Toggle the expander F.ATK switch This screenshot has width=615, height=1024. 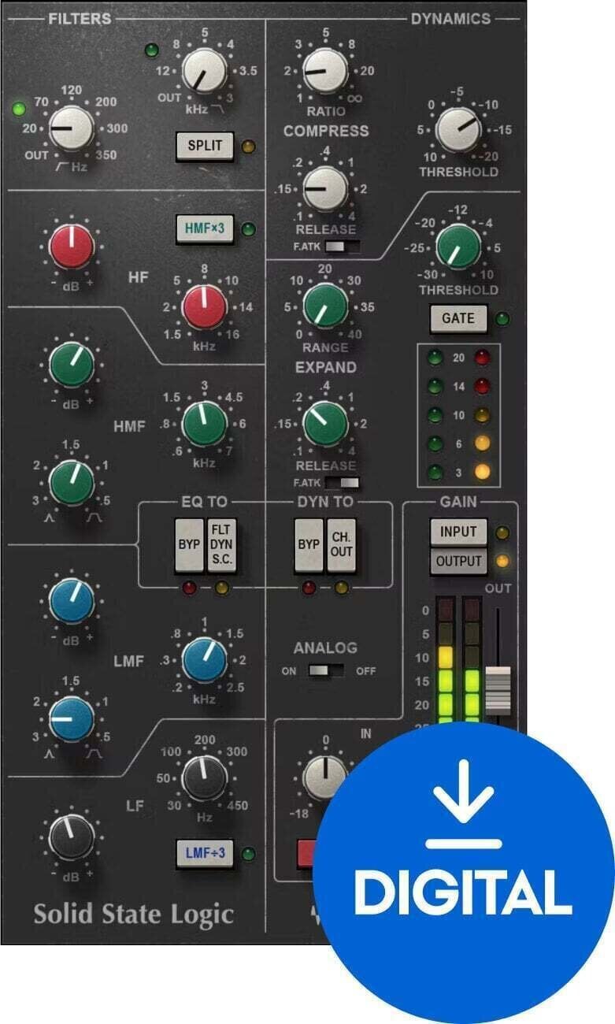[x=343, y=483]
